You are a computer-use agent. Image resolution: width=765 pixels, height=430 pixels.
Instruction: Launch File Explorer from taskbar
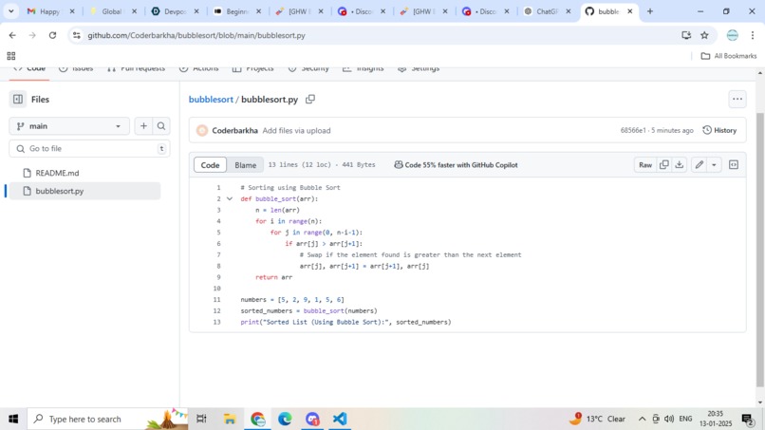pyautogui.click(x=230, y=419)
